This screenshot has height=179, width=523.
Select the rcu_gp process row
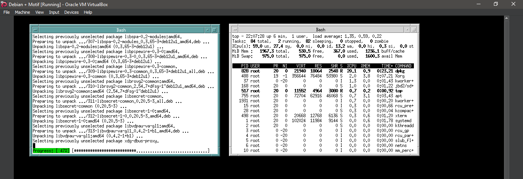(323, 131)
